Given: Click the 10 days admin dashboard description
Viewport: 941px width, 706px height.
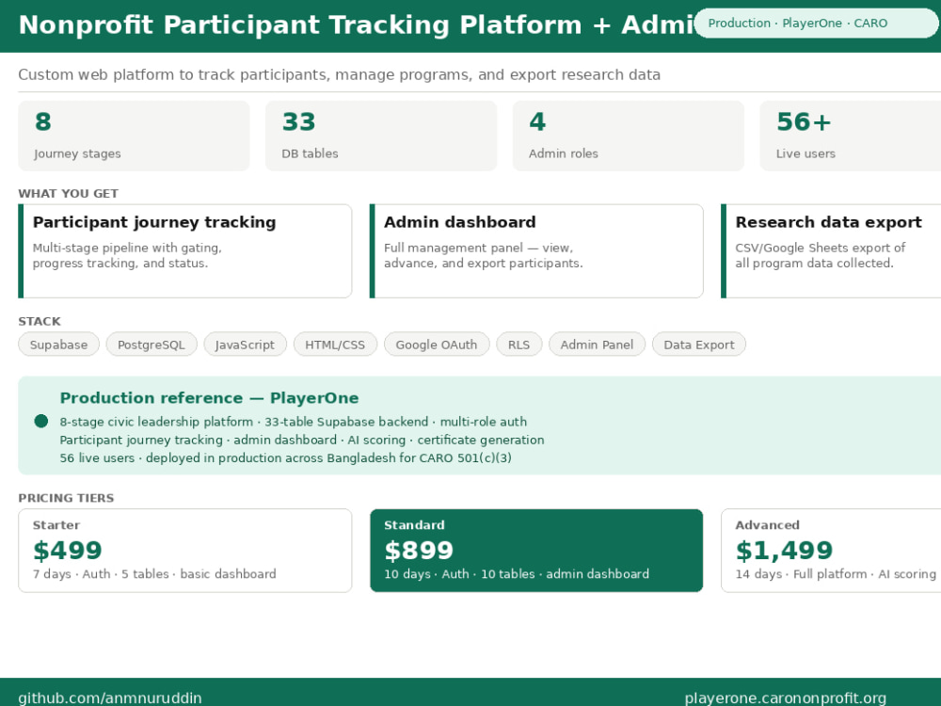Looking at the screenshot, I should click(x=516, y=574).
